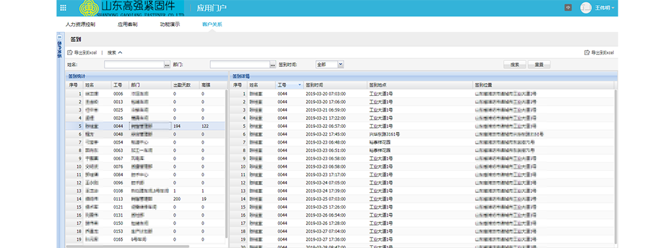Screen dimensions: 657x248
Task: Open the 工号 column header dropdown arrow
Action: coord(300,85)
